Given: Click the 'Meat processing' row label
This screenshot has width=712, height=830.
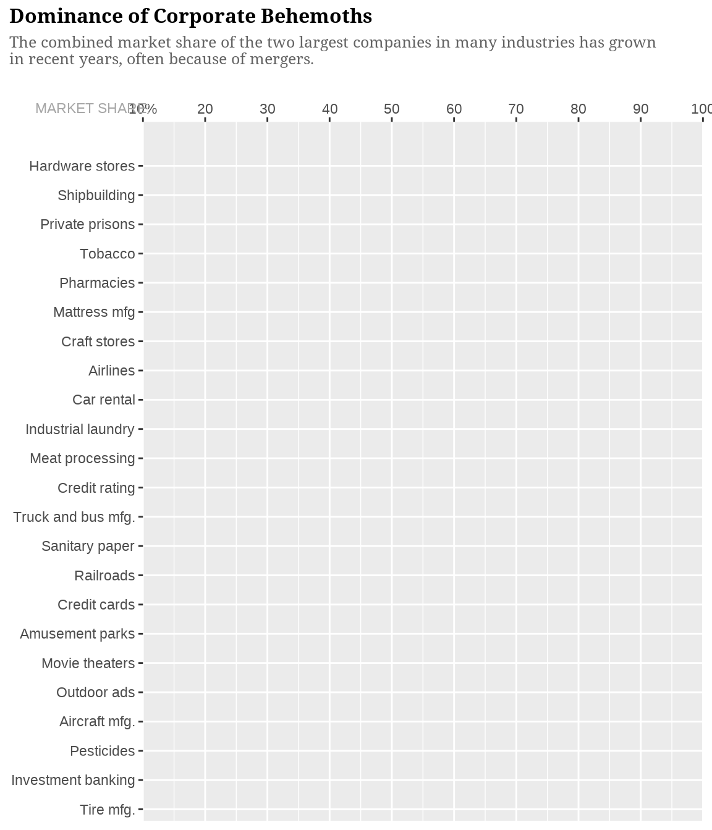Looking at the screenshot, I should pyautogui.click(x=82, y=459).
